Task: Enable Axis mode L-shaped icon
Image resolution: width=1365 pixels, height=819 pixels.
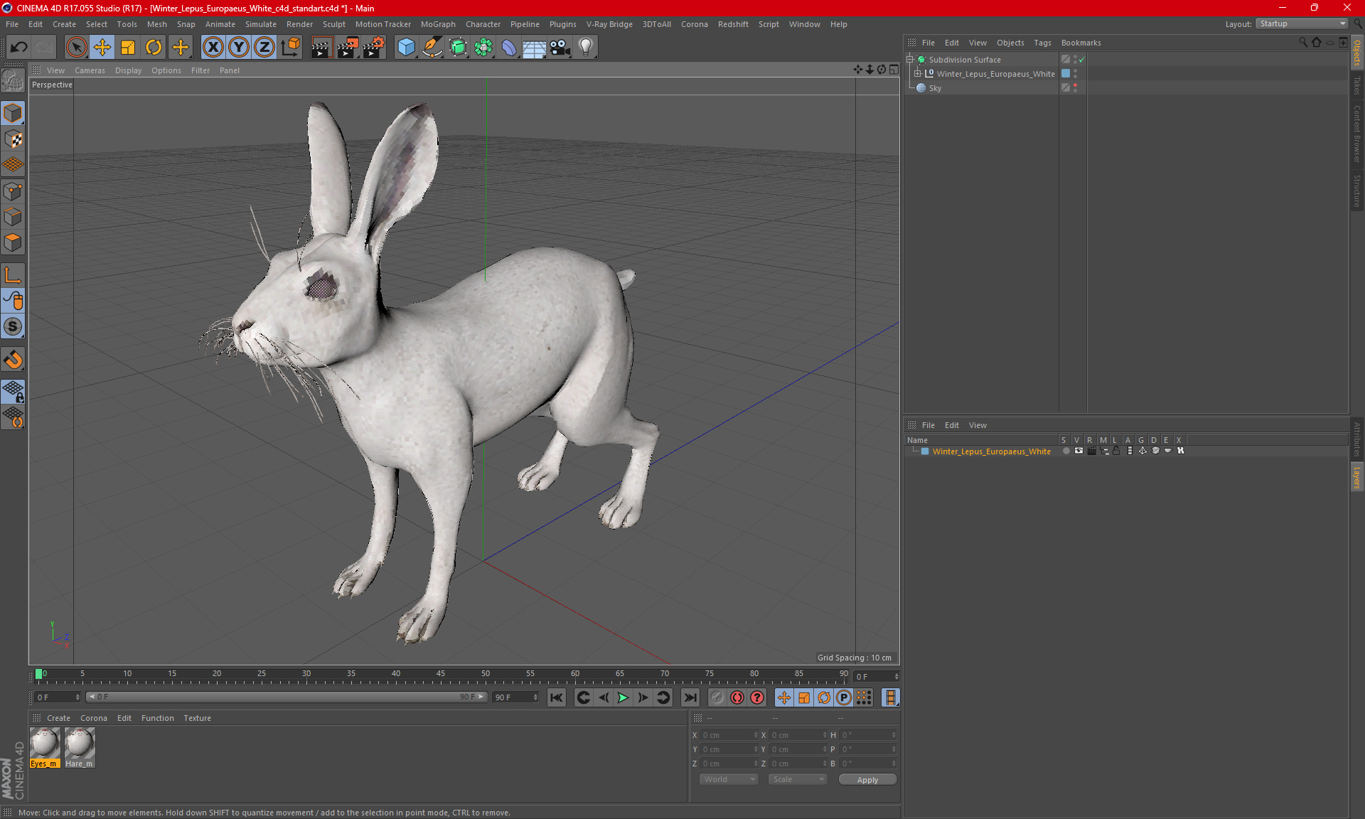Action: (13, 275)
